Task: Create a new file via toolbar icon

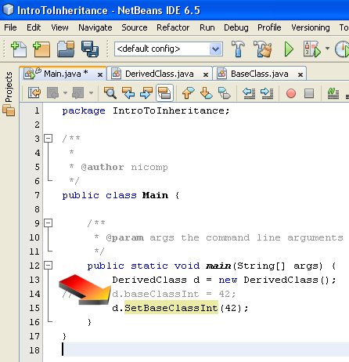Action: click(x=19, y=49)
